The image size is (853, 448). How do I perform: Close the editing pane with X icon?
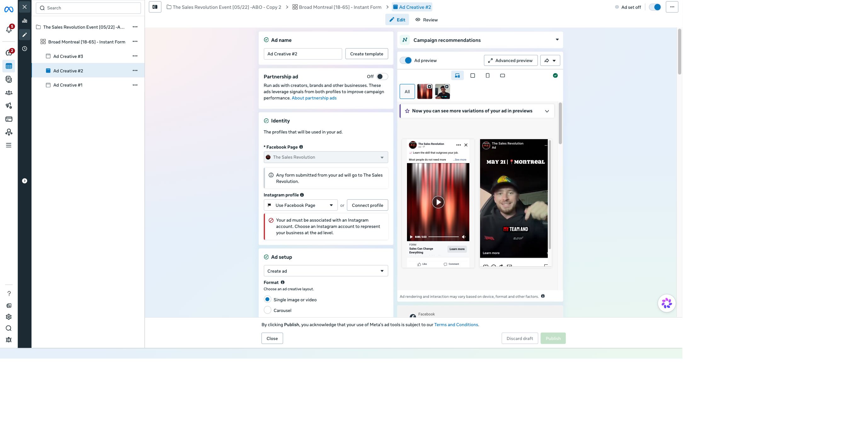(x=25, y=7)
